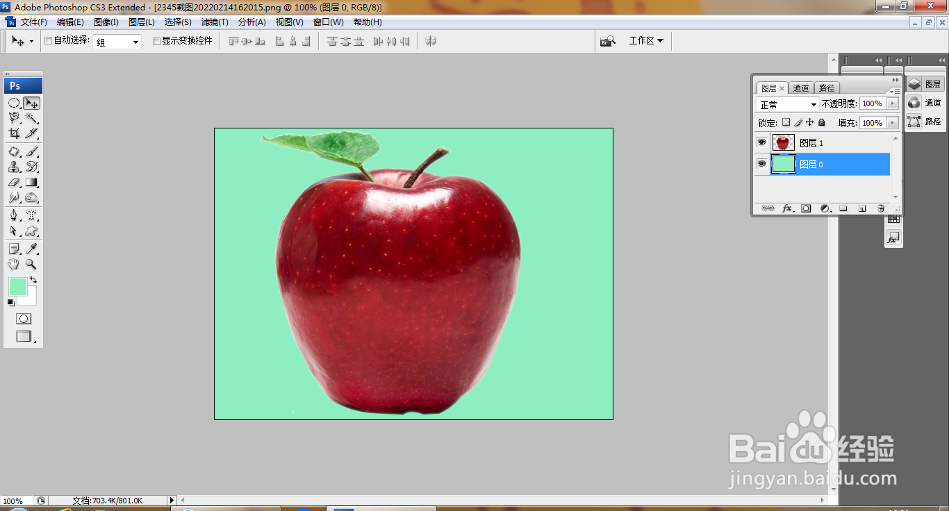Open the 图像(I) menu
The width and height of the screenshot is (949, 511).
coord(106,22)
